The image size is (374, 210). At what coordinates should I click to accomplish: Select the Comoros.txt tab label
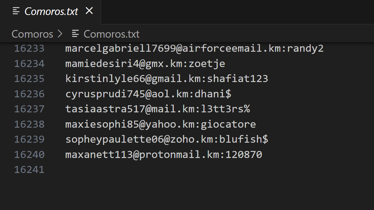pyautogui.click(x=51, y=11)
